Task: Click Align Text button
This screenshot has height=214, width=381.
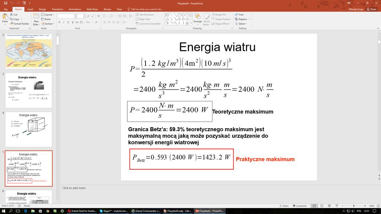Action: tap(143, 19)
